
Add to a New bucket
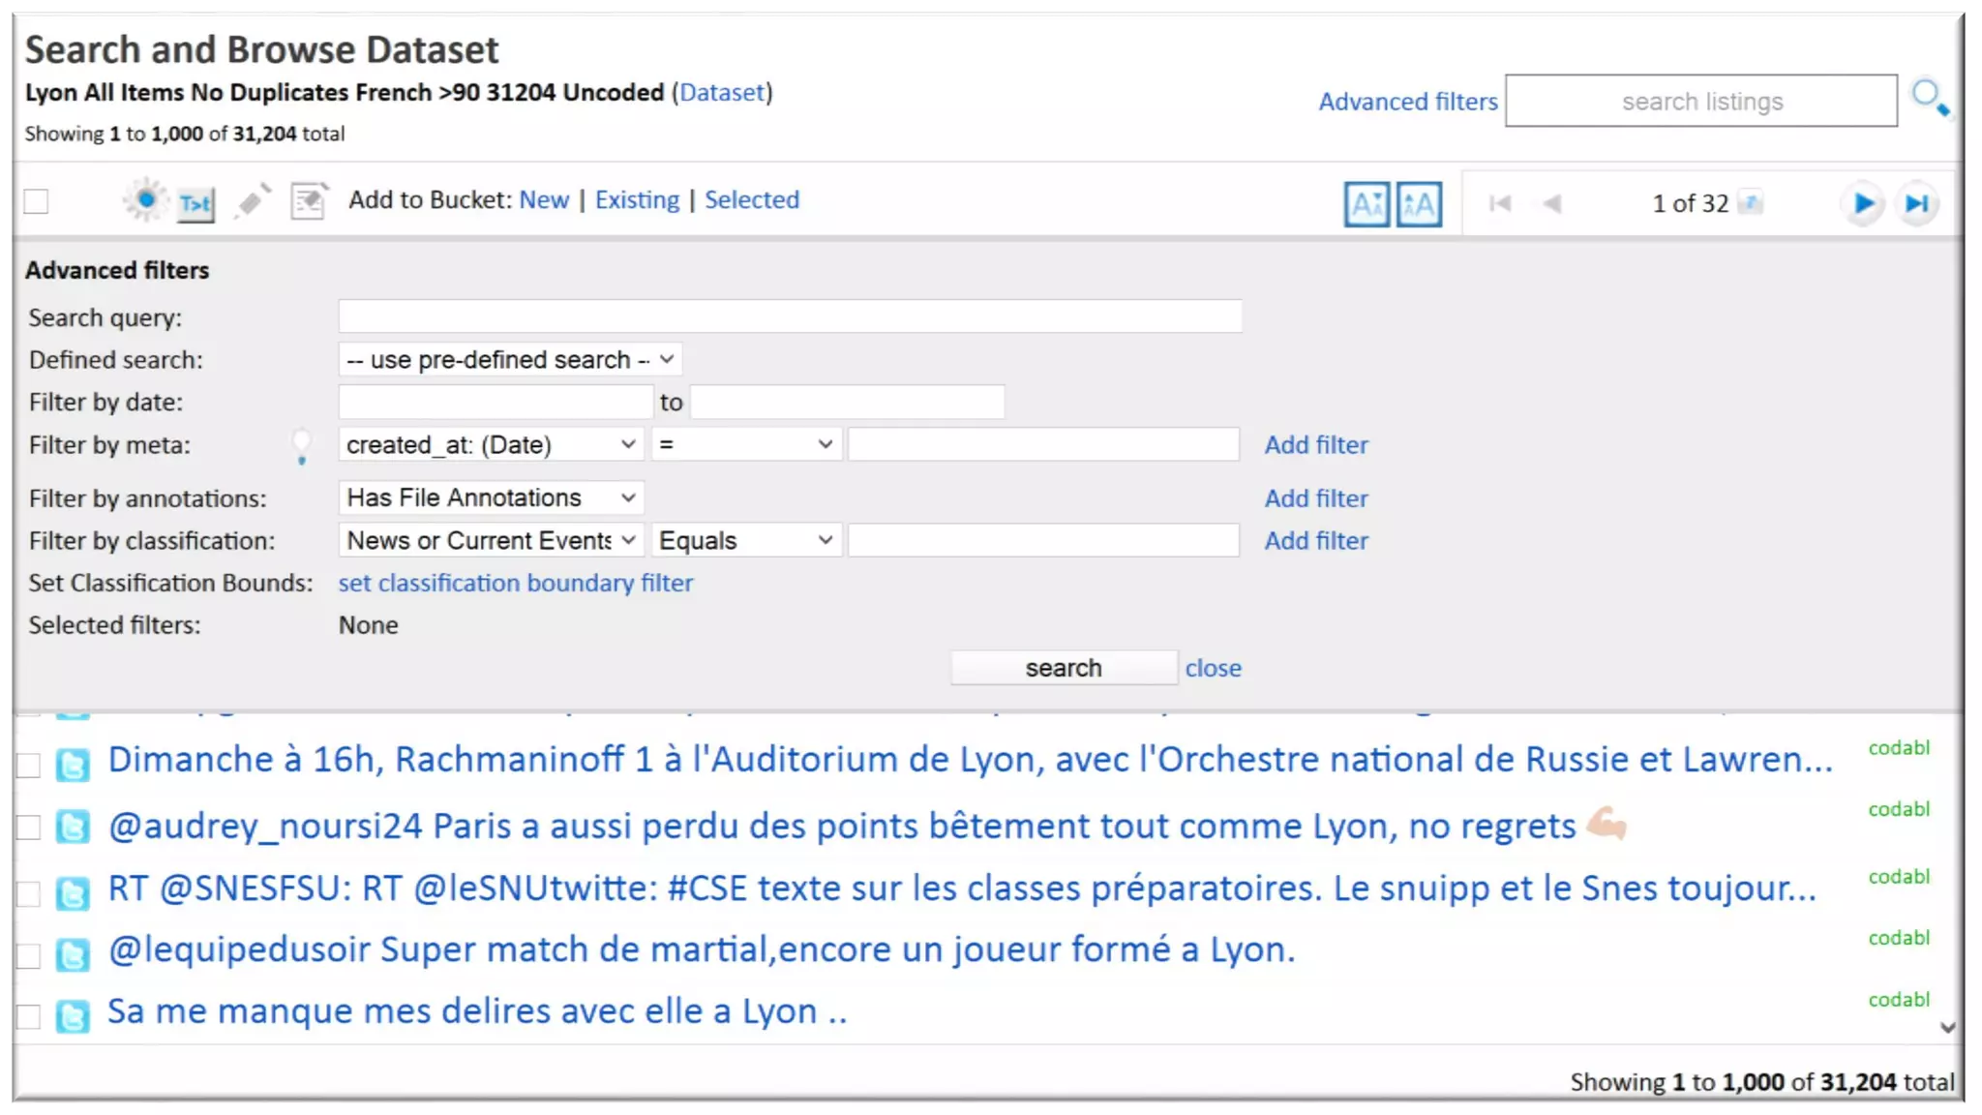[x=544, y=200]
